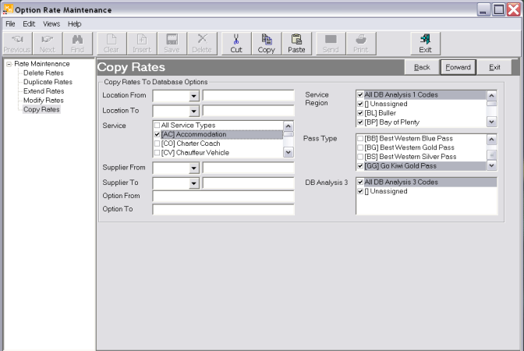Open the Supplier To dropdown
The width and height of the screenshot is (524, 351).
(194, 183)
